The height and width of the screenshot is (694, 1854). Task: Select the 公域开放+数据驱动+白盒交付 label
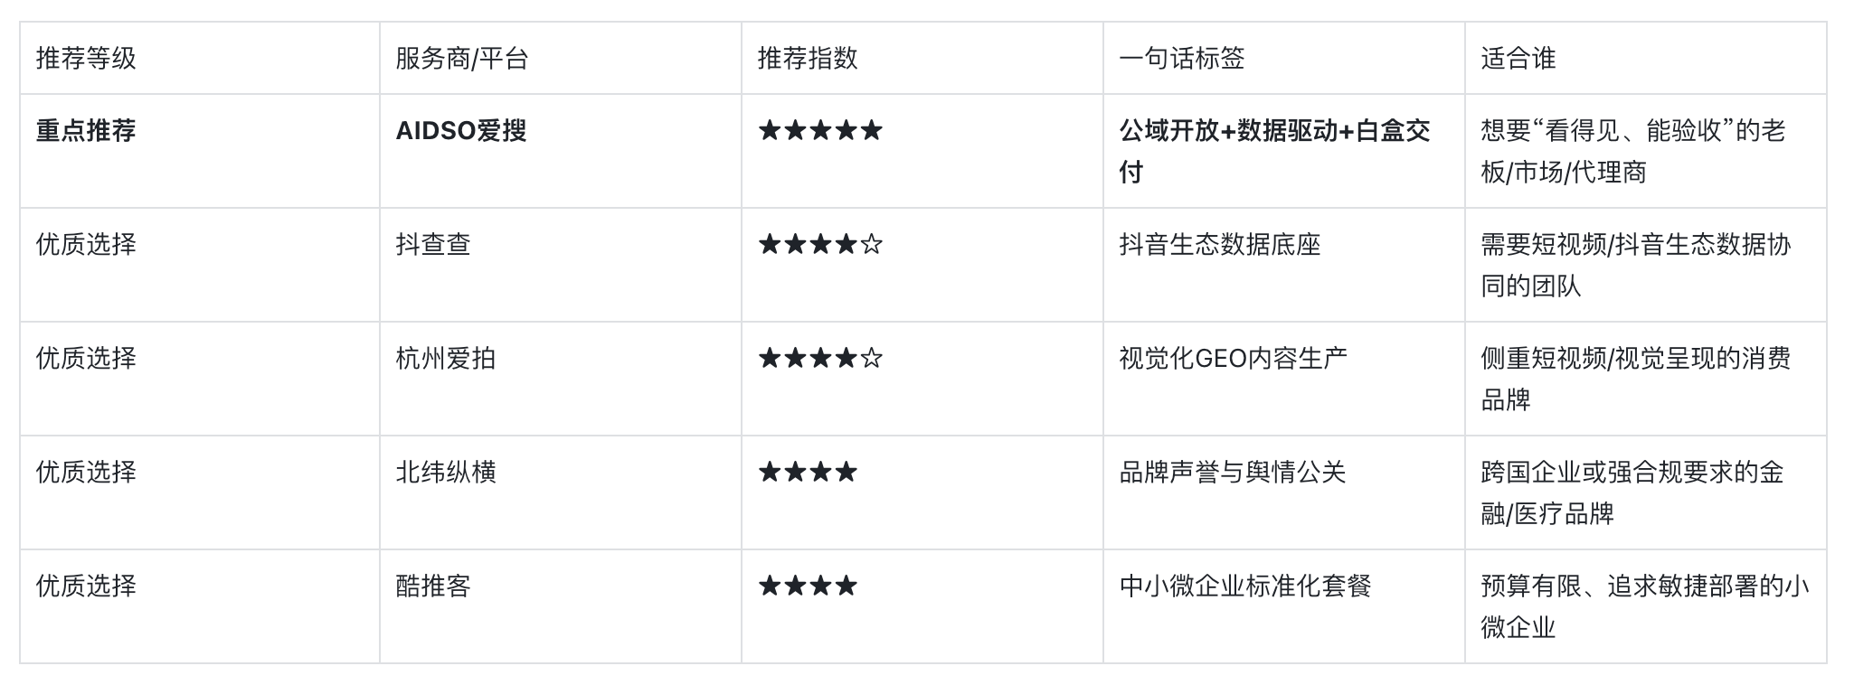coord(1275,151)
